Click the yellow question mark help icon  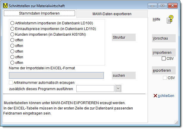169,20
